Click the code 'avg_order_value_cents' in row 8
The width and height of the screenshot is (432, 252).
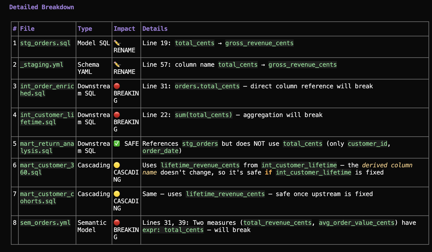357,223
